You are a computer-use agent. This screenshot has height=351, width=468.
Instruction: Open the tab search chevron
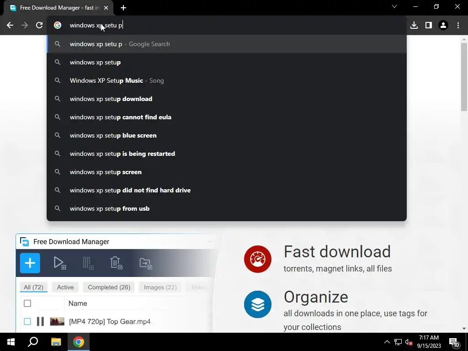pyautogui.click(x=394, y=6)
